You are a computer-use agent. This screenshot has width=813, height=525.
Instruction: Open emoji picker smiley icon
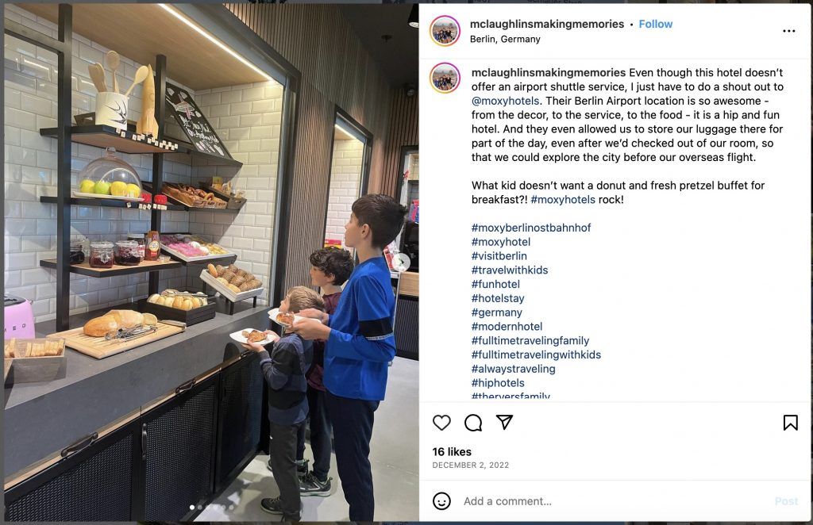441,500
